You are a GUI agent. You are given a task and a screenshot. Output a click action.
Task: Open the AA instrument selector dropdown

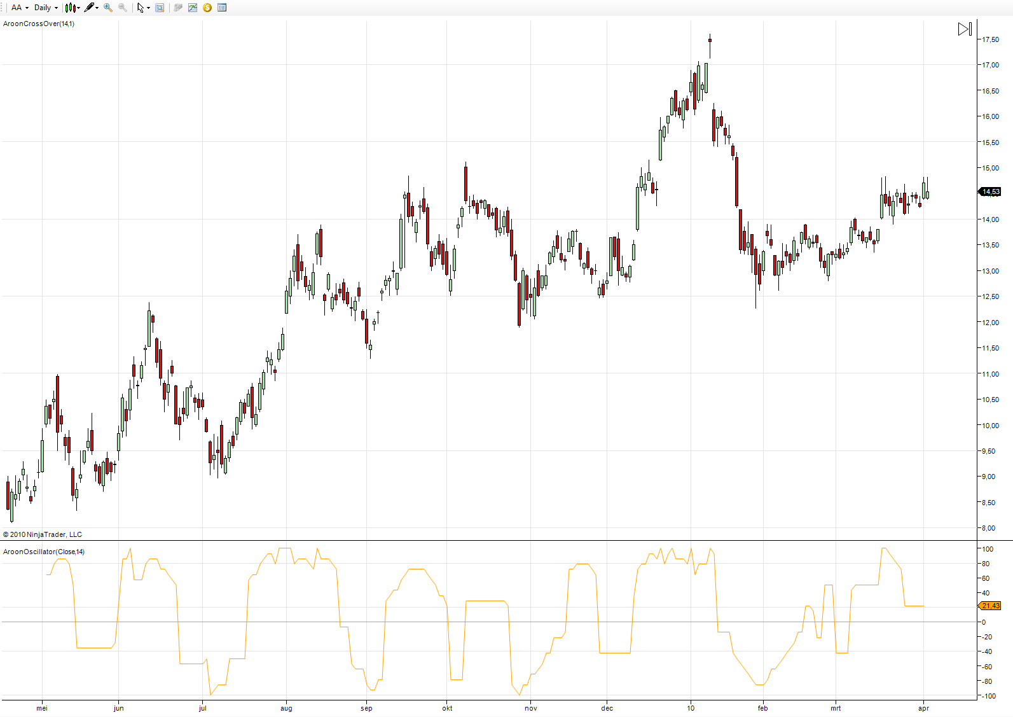click(x=20, y=8)
